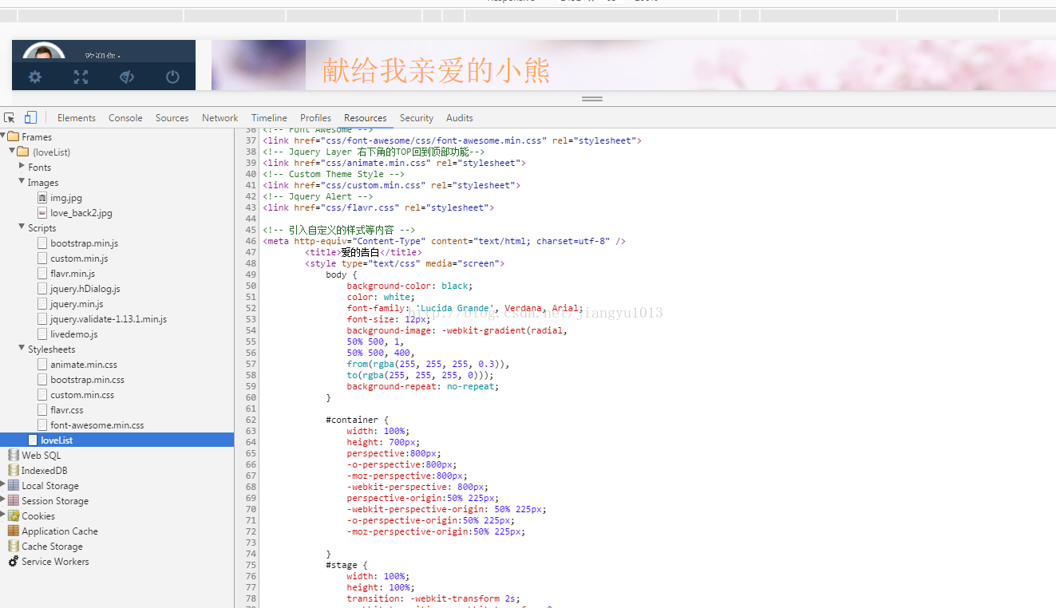
Task: Select custom.min.css stylesheet
Action: pos(82,394)
